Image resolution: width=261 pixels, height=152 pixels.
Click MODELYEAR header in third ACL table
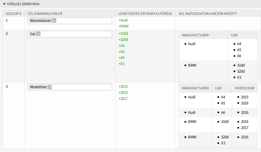[x=245, y=88]
